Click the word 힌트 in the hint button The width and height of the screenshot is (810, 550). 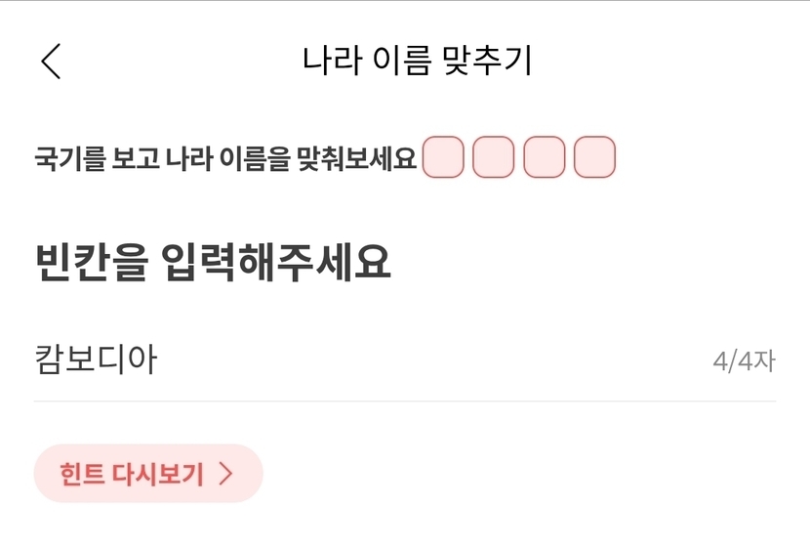(78, 475)
